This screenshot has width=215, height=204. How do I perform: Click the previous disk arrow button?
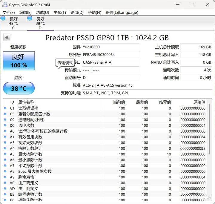tap(7, 37)
